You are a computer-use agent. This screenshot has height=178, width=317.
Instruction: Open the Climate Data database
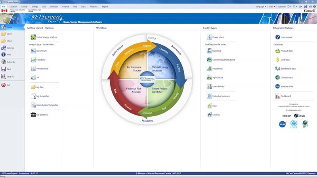(x=284, y=78)
